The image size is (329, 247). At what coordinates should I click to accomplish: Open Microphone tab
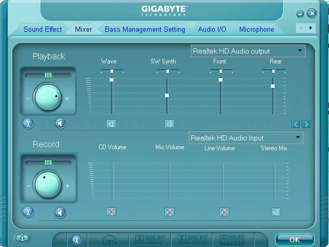(257, 29)
